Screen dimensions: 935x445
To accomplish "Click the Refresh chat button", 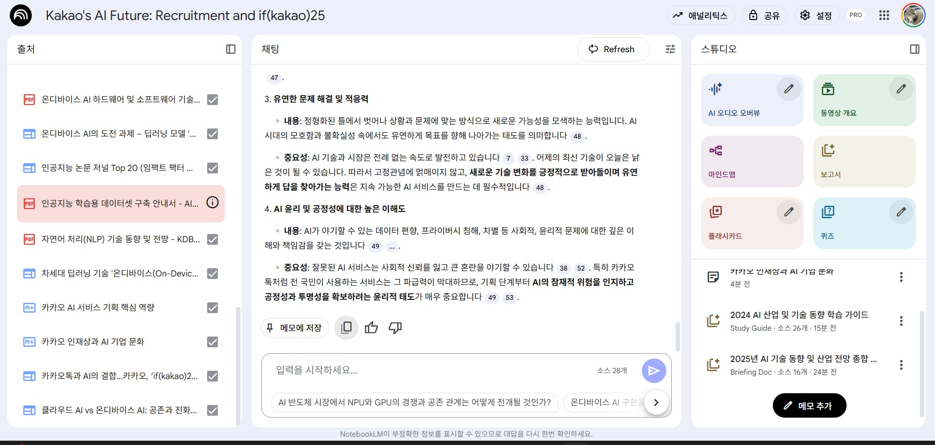I will [613, 49].
